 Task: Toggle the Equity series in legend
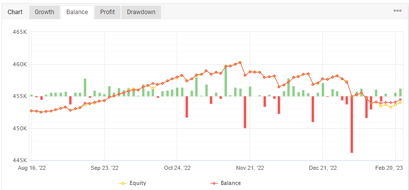133,183
